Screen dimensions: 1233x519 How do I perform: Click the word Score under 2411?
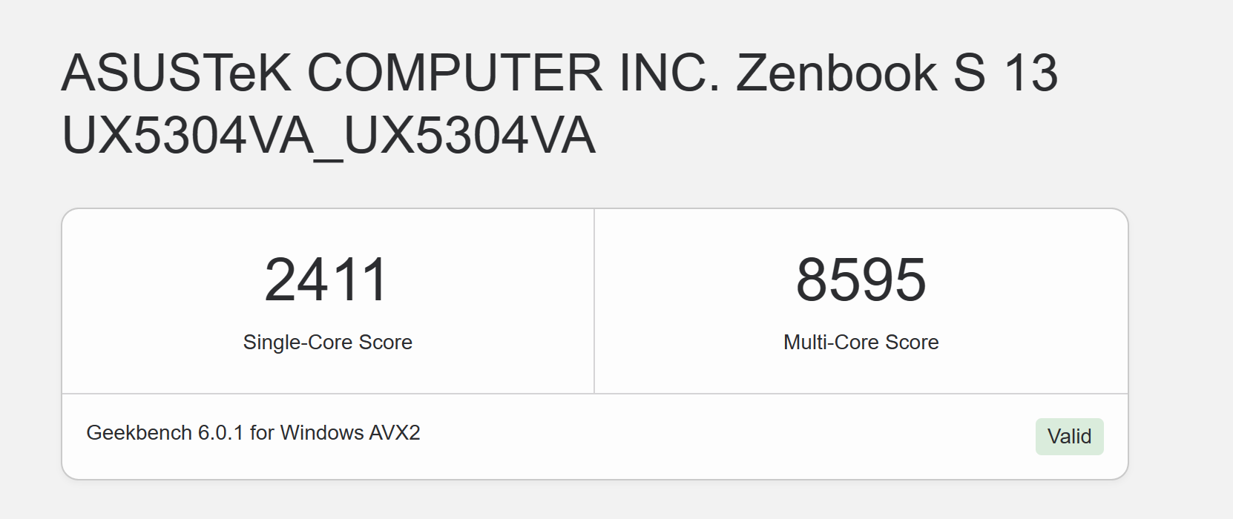[385, 342]
